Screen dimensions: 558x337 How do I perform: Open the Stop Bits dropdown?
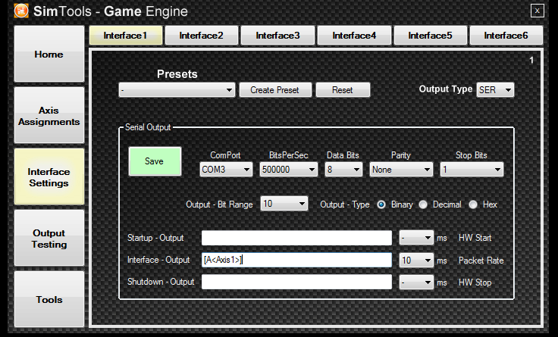pyautogui.click(x=472, y=170)
